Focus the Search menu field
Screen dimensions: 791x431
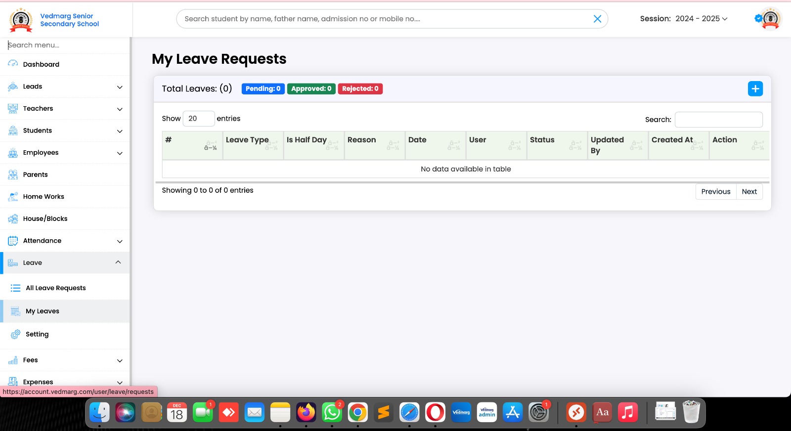(65, 45)
